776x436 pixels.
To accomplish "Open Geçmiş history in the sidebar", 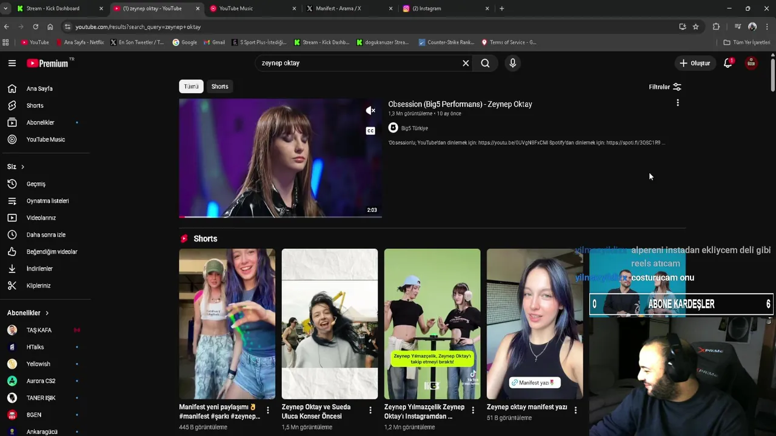I will [x=36, y=183].
